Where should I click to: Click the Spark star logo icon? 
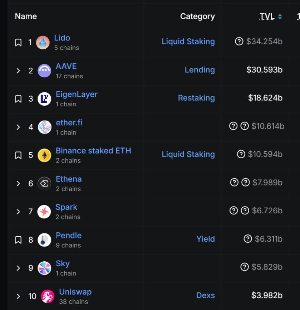pos(44,212)
